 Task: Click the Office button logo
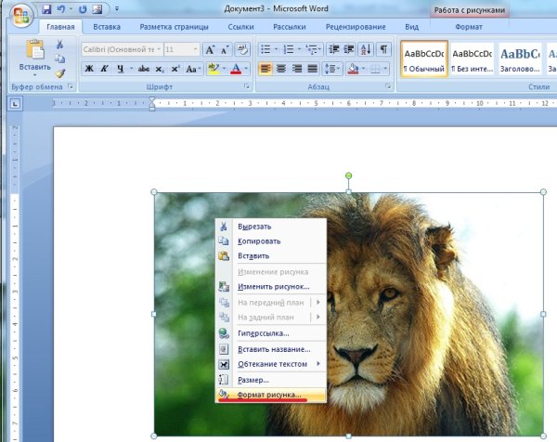[19, 15]
